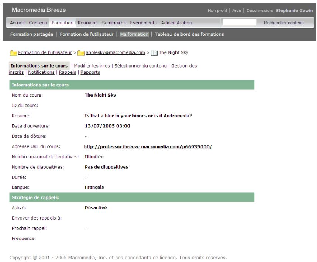Click The Night Sky breadcrumb text
Image resolution: width=317 pixels, height=262 pixels.
point(173,52)
